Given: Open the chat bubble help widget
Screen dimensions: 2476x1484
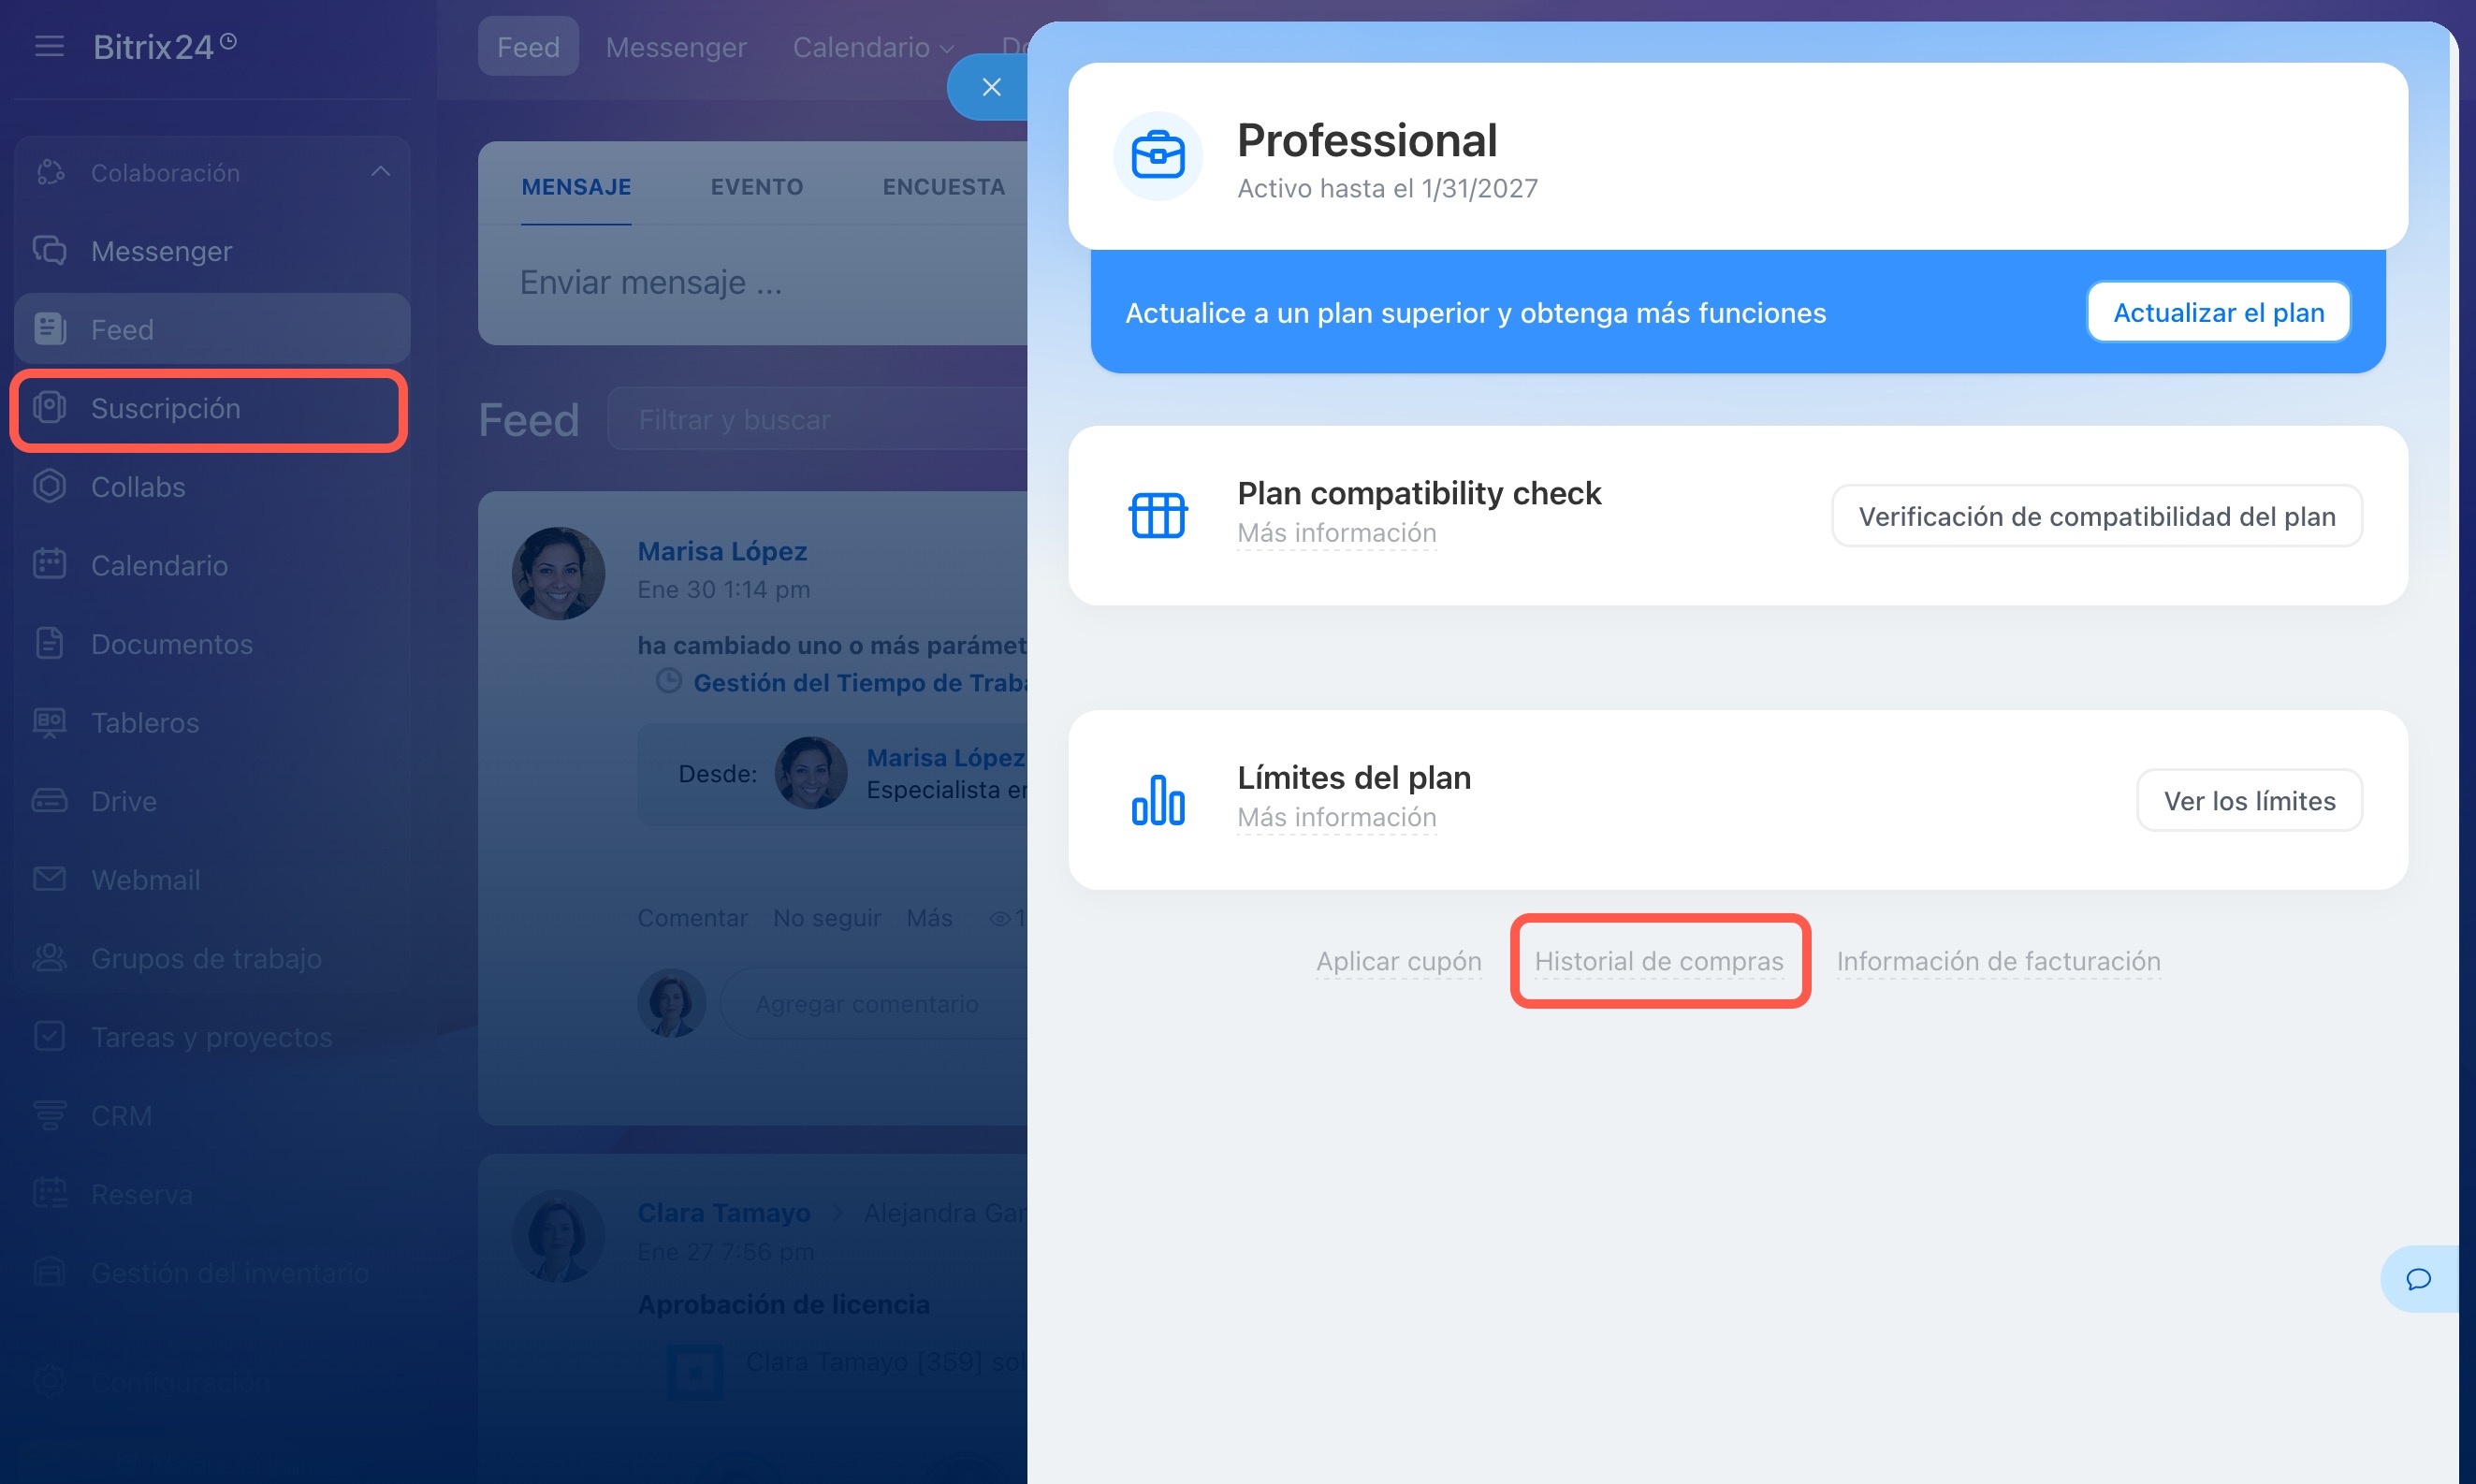Looking at the screenshot, I should coord(2418,1278).
